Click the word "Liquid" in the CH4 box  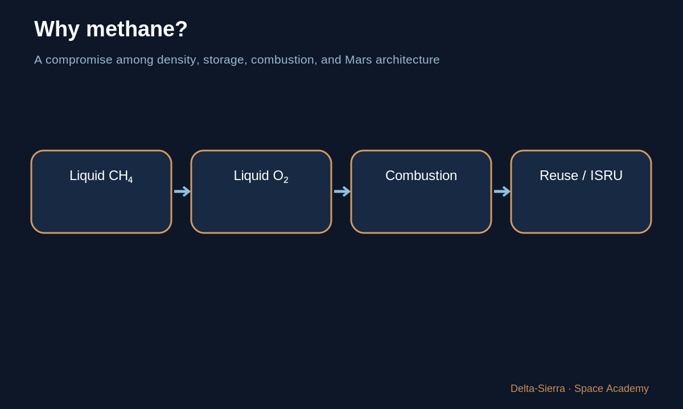tap(87, 176)
